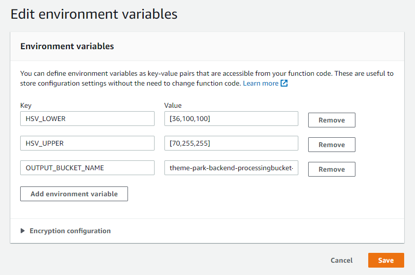415x275 pixels.
Task: Open the Learn more documentation link
Action: (260, 83)
